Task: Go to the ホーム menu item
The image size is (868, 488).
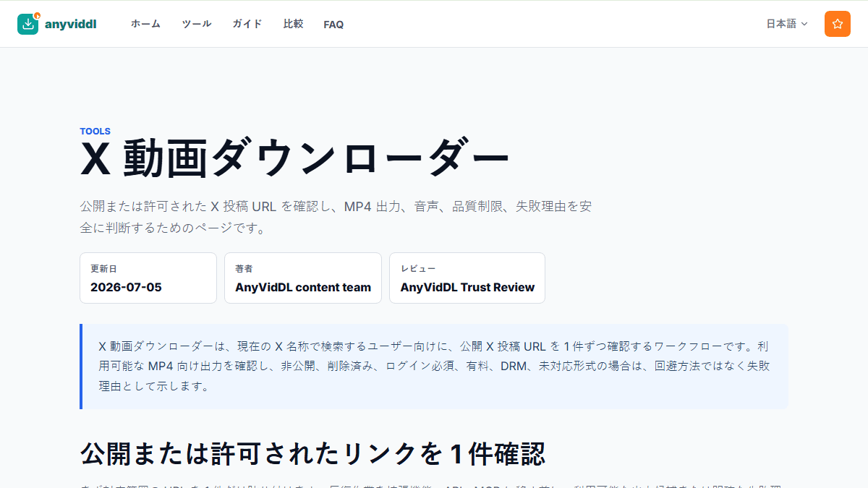Action: coord(145,24)
